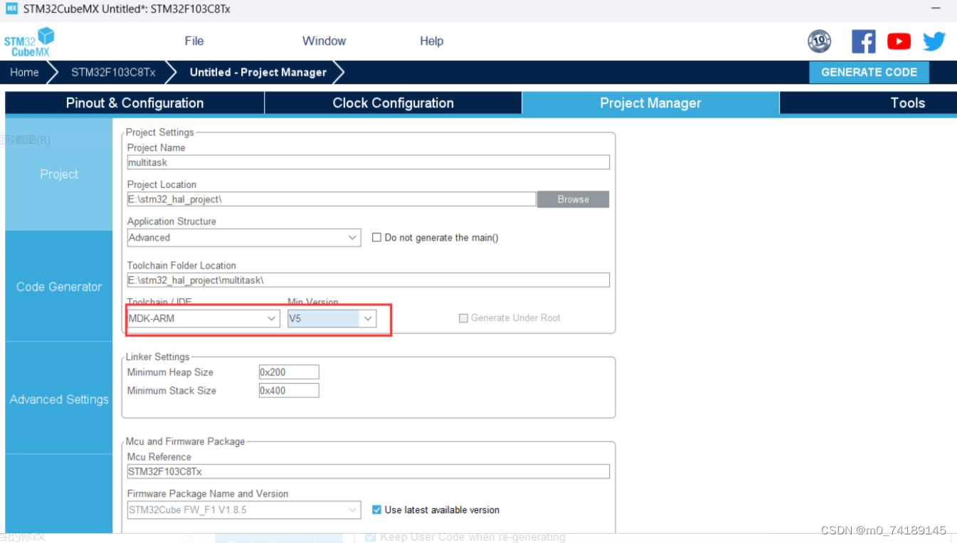Click Browse for project location
957x543 pixels.
(573, 199)
